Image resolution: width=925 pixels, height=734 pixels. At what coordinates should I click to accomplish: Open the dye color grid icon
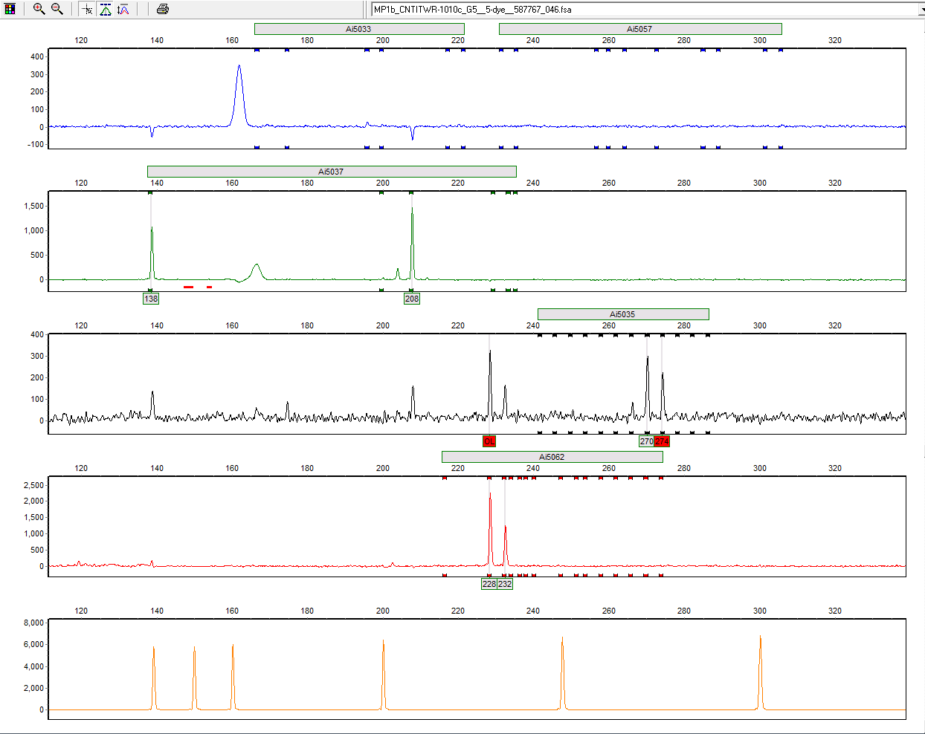(10, 9)
